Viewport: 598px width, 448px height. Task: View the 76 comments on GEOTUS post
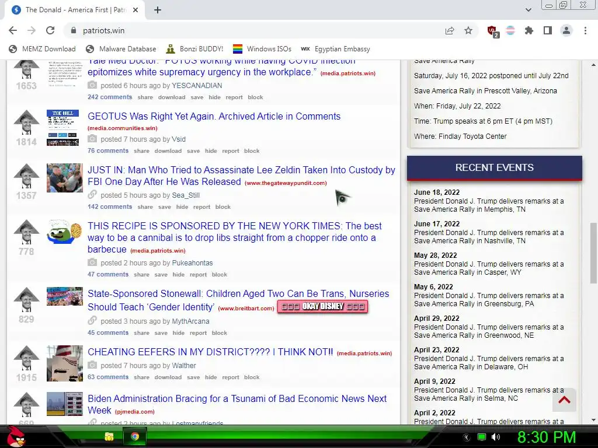[x=108, y=150]
